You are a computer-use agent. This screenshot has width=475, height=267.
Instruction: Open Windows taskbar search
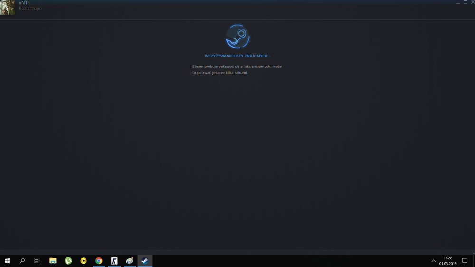(x=22, y=261)
